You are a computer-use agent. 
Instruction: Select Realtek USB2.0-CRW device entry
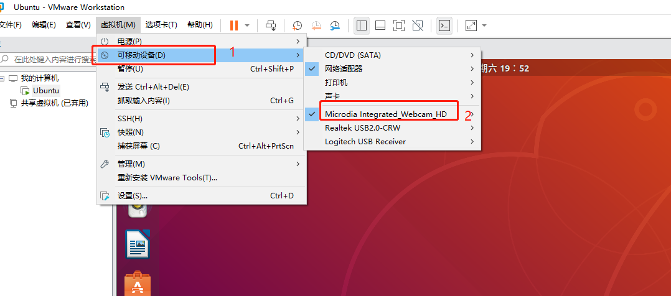(x=392, y=128)
